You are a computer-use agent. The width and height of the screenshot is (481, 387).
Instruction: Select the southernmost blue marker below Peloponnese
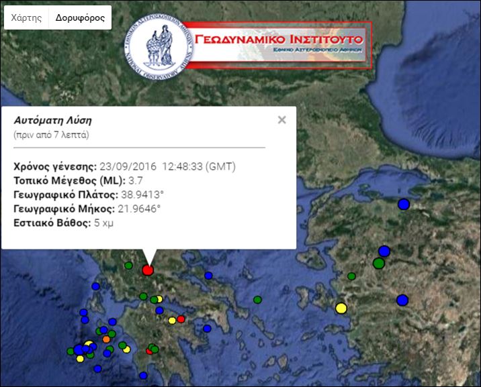click(143, 376)
